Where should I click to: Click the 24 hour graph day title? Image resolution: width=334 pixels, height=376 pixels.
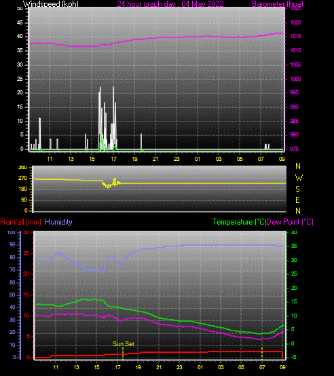point(170,4)
